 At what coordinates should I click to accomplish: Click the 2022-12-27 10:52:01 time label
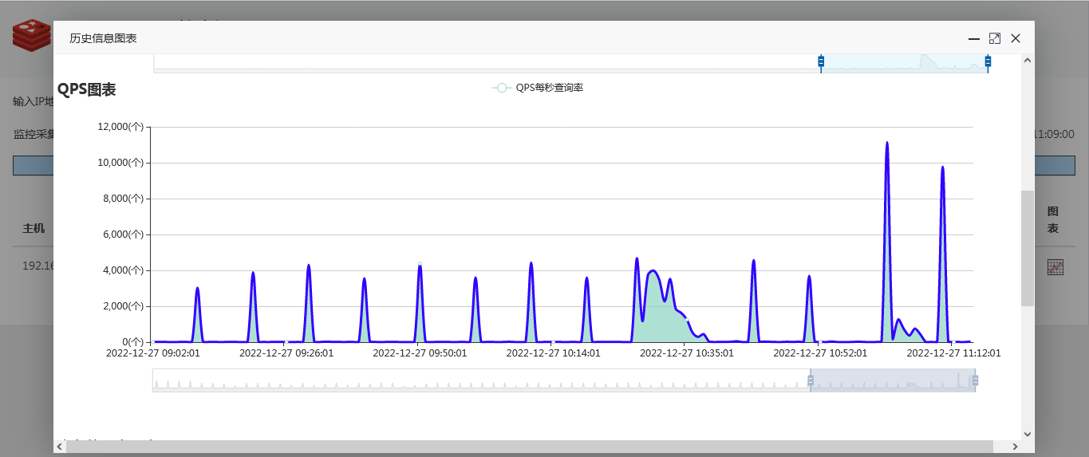[820, 353]
